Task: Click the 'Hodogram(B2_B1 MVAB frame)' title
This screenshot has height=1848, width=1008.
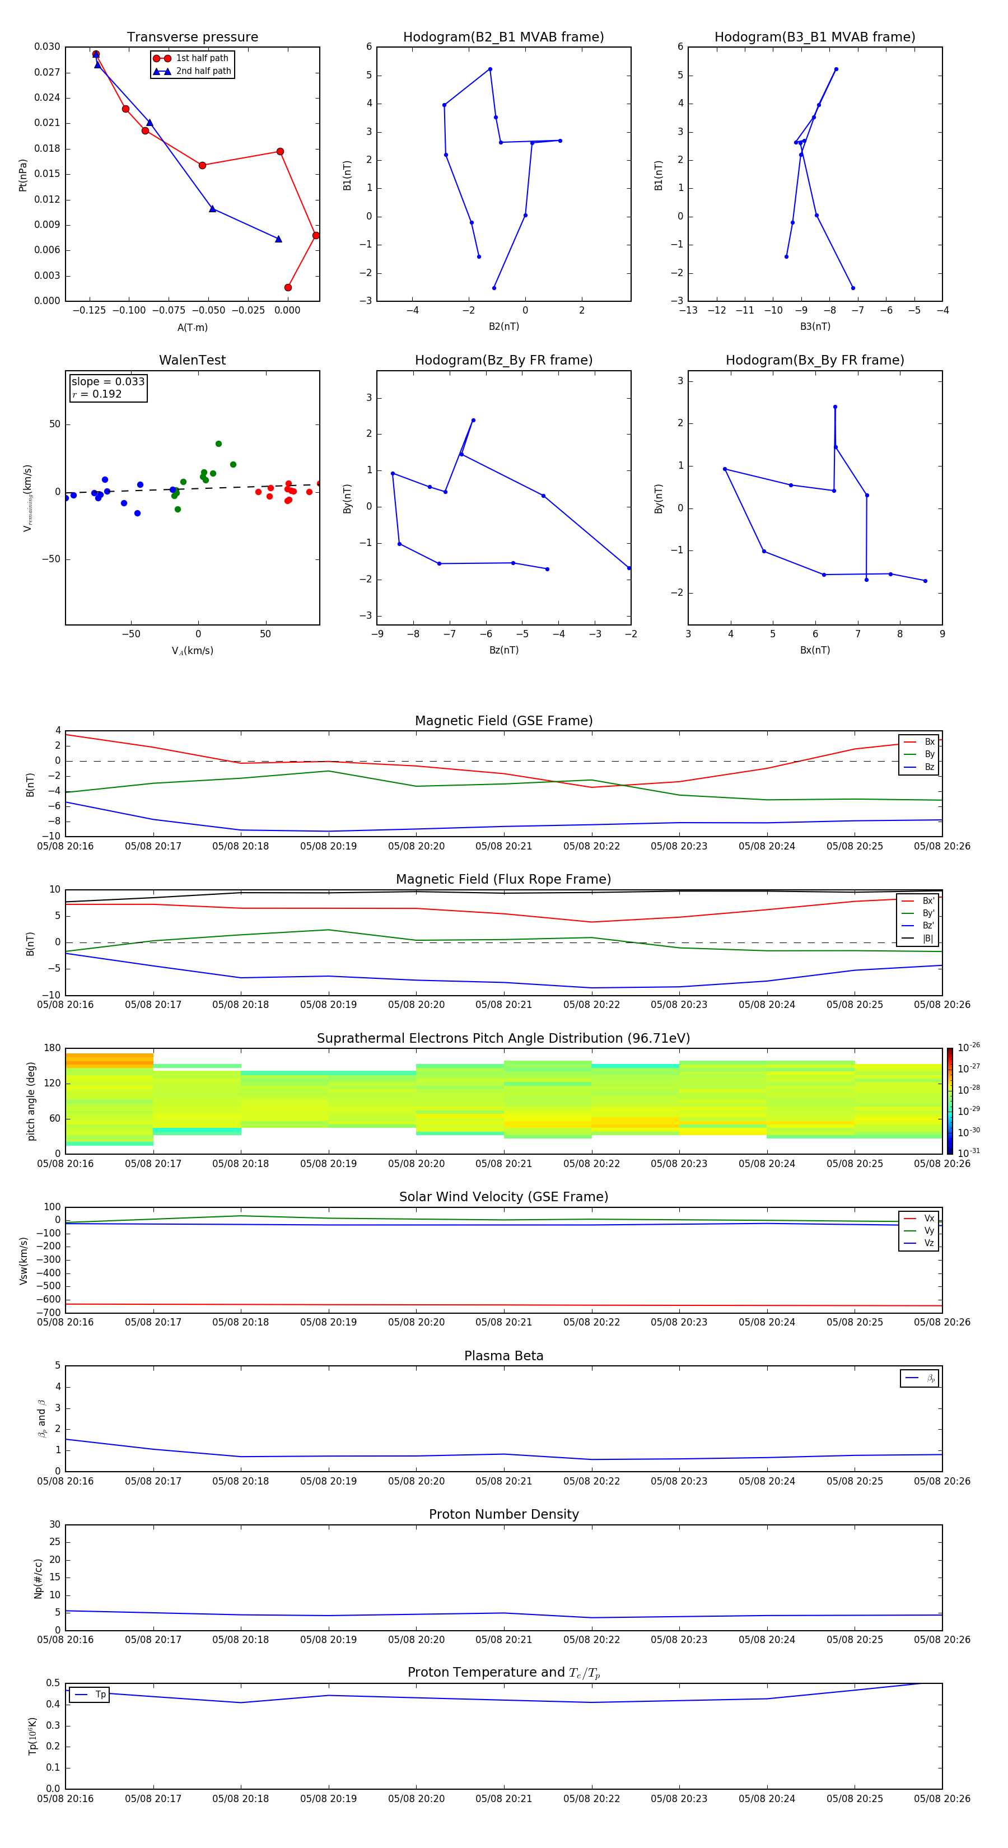Action: (x=503, y=38)
